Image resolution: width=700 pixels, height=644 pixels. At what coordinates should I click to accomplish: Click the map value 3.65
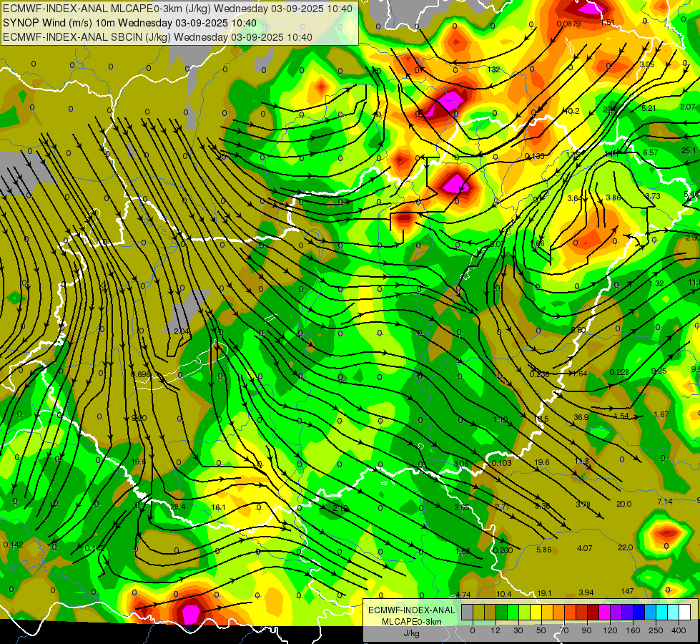point(462,508)
